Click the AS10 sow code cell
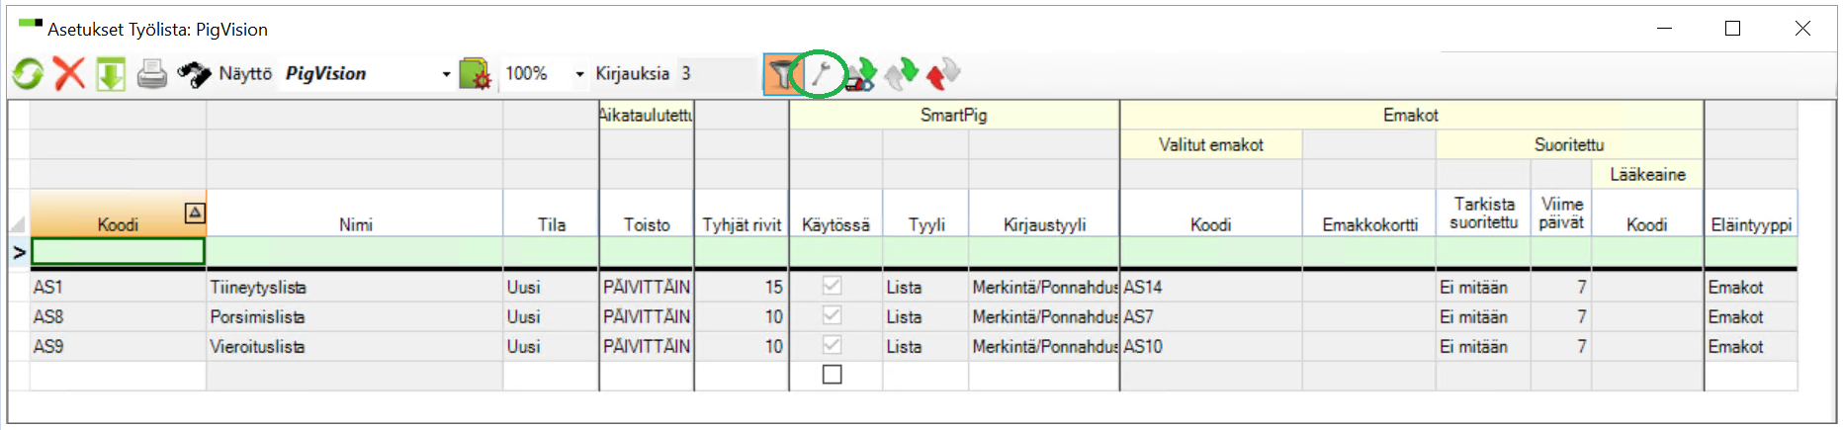The width and height of the screenshot is (1843, 430). click(x=1211, y=346)
